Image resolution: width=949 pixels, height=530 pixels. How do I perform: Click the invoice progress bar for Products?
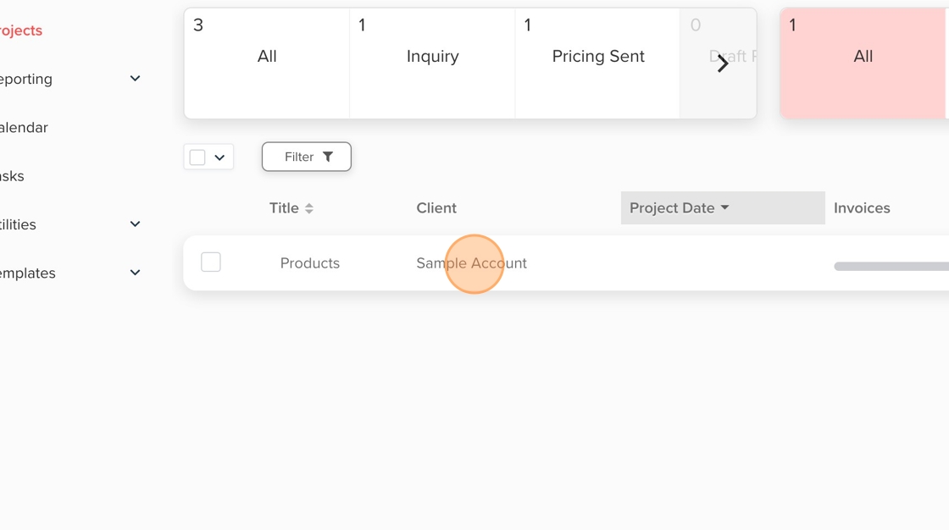pyautogui.click(x=890, y=266)
